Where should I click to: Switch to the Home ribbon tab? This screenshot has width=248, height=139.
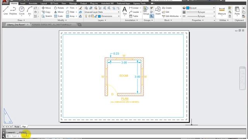(14, 3)
